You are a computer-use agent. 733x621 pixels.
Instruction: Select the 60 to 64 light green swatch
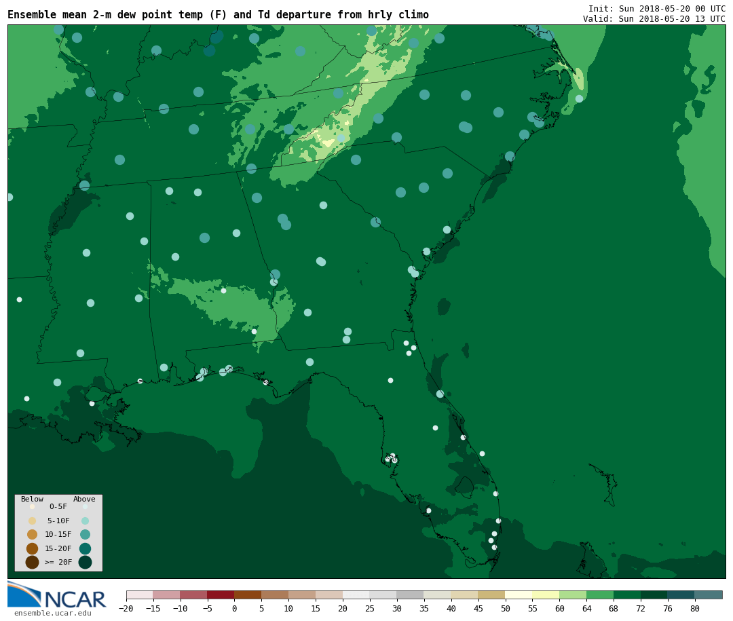click(574, 595)
